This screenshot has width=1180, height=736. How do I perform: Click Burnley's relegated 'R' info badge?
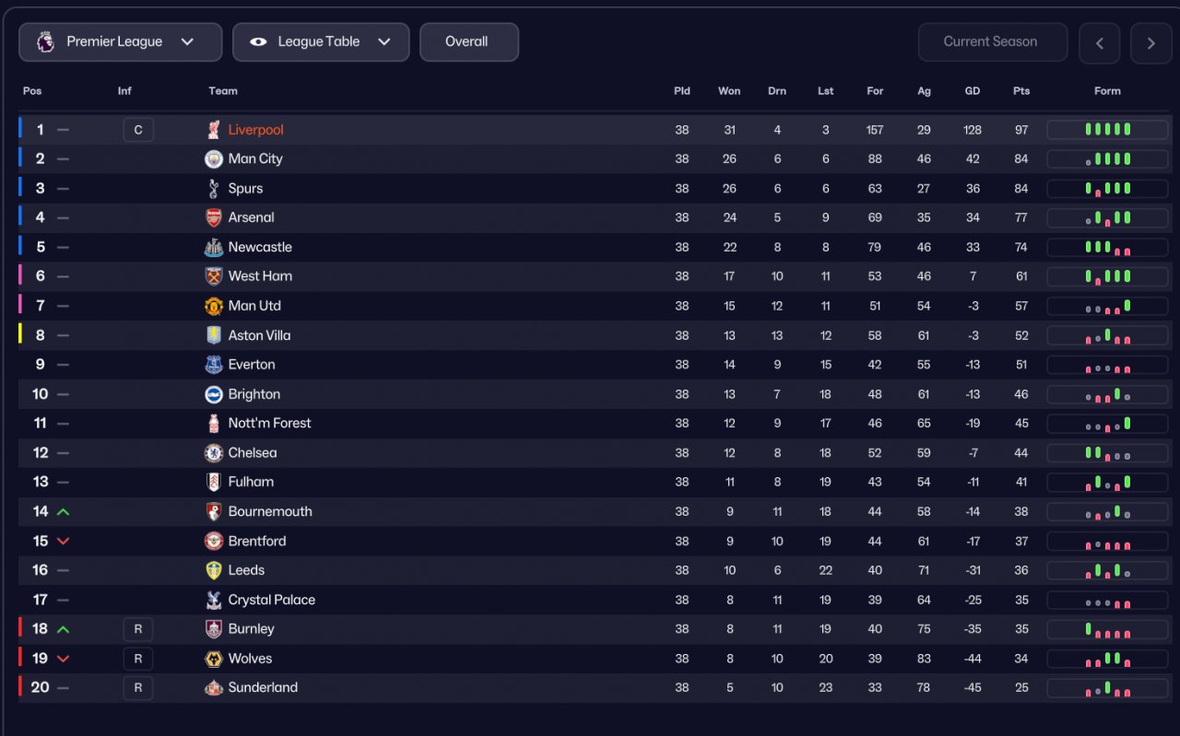click(138, 629)
